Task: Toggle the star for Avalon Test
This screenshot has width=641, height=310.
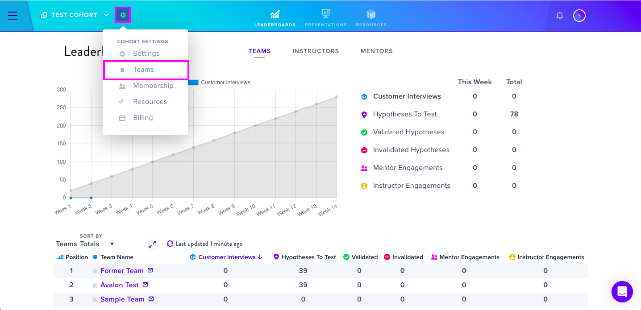Action: click(x=95, y=285)
